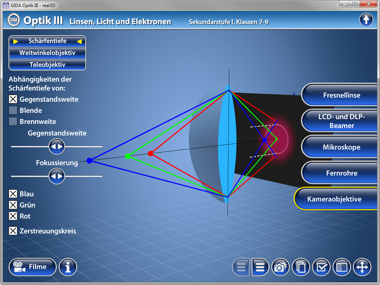Disable the Rot ray checkbox
Image resolution: width=380 pixels, height=285 pixels.
click(13, 216)
